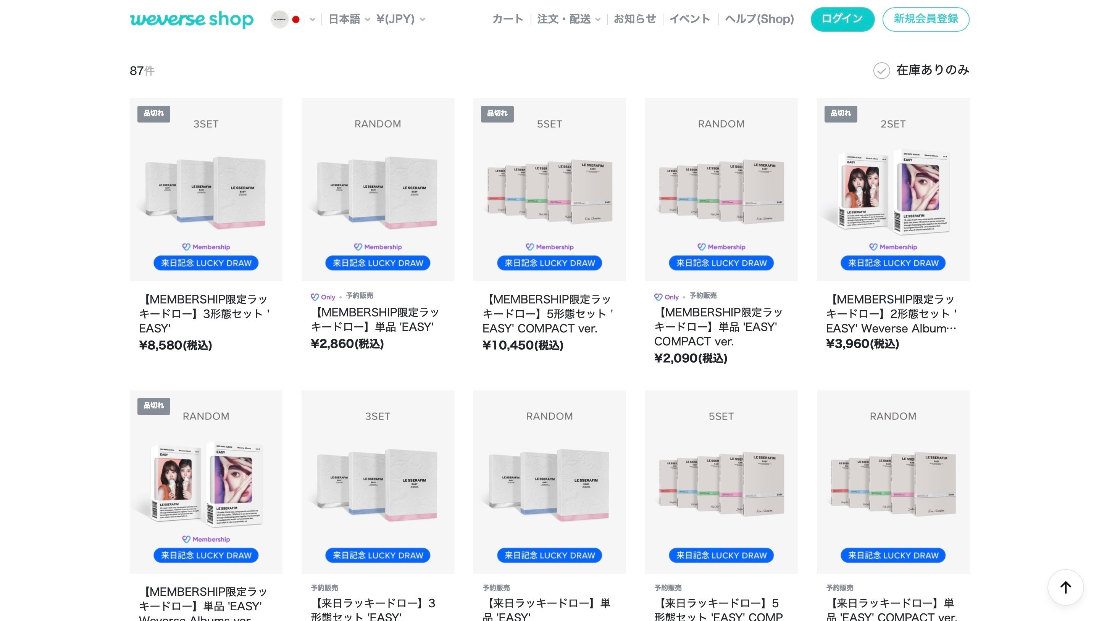Click MEMBERSHIP 単品 'EASY' COMPACT ver. title
Image resolution: width=1099 pixels, height=621 pixels.
(x=718, y=327)
